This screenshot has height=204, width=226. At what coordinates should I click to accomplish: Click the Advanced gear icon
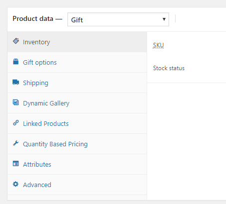point(16,184)
